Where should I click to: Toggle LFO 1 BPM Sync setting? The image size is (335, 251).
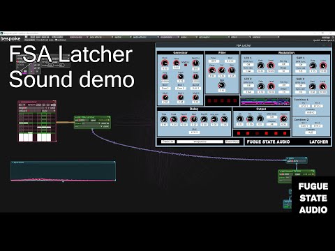tap(248, 65)
